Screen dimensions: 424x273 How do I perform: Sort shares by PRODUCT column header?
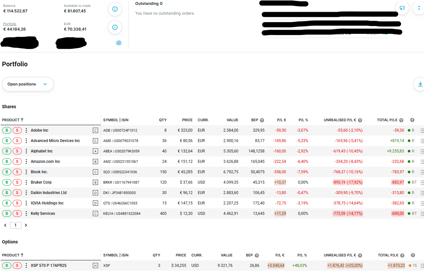[x=13, y=120]
